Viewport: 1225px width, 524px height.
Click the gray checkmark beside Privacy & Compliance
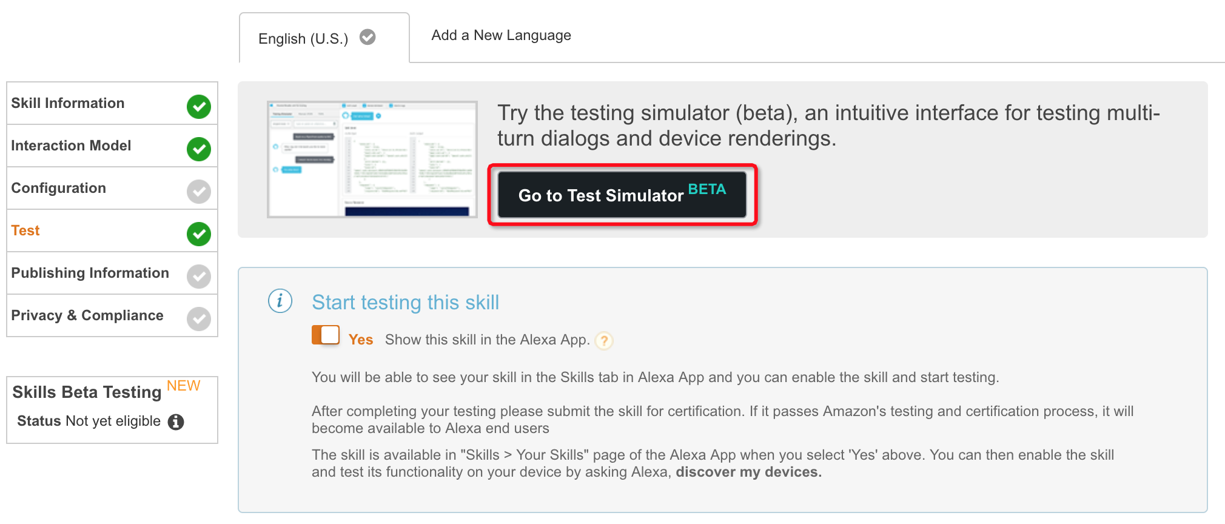click(x=198, y=319)
